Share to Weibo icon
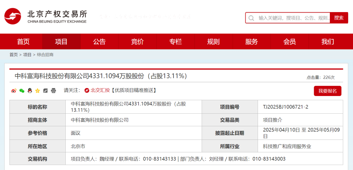The height and width of the screenshot is (170, 353). (14, 91)
